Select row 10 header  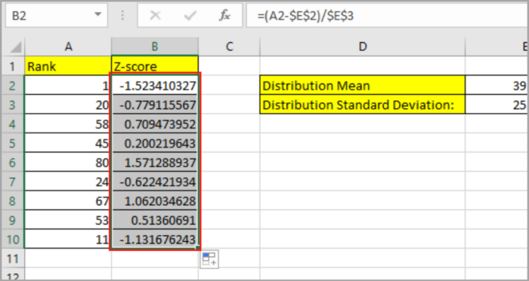point(13,239)
